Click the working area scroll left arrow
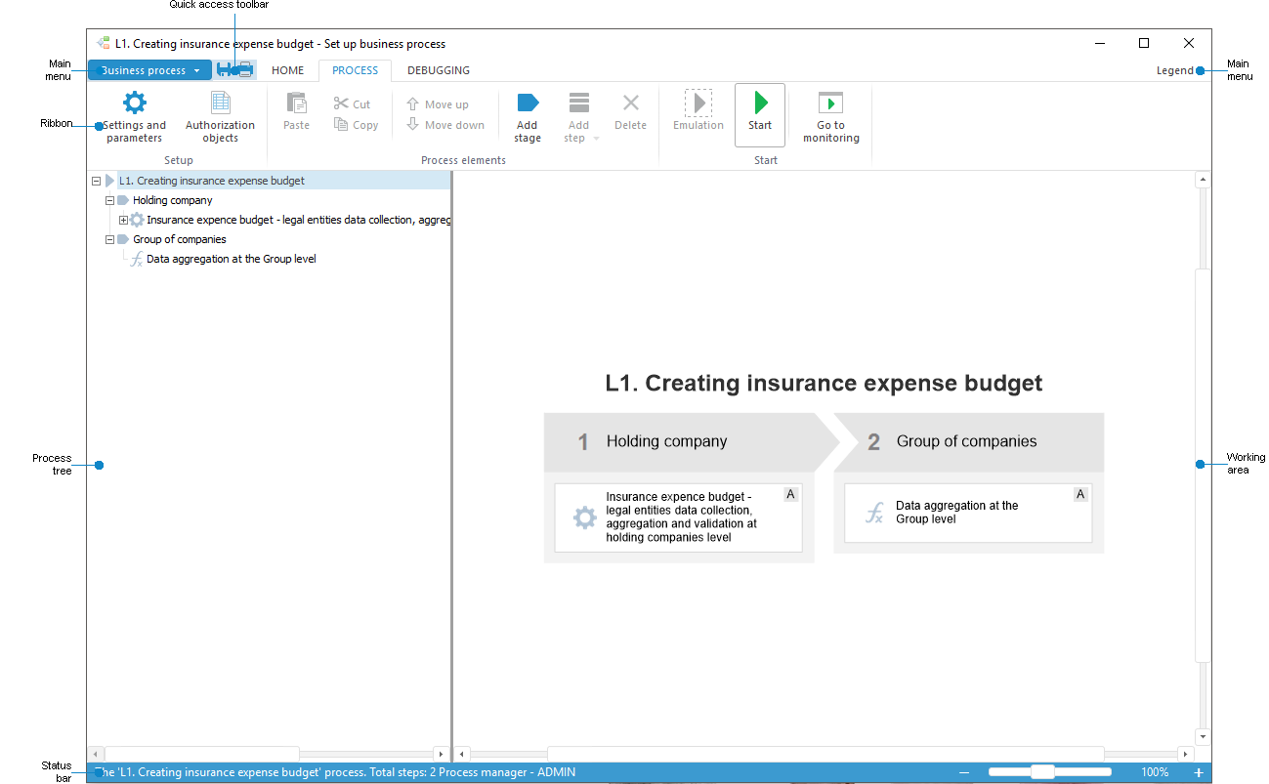 [x=463, y=754]
